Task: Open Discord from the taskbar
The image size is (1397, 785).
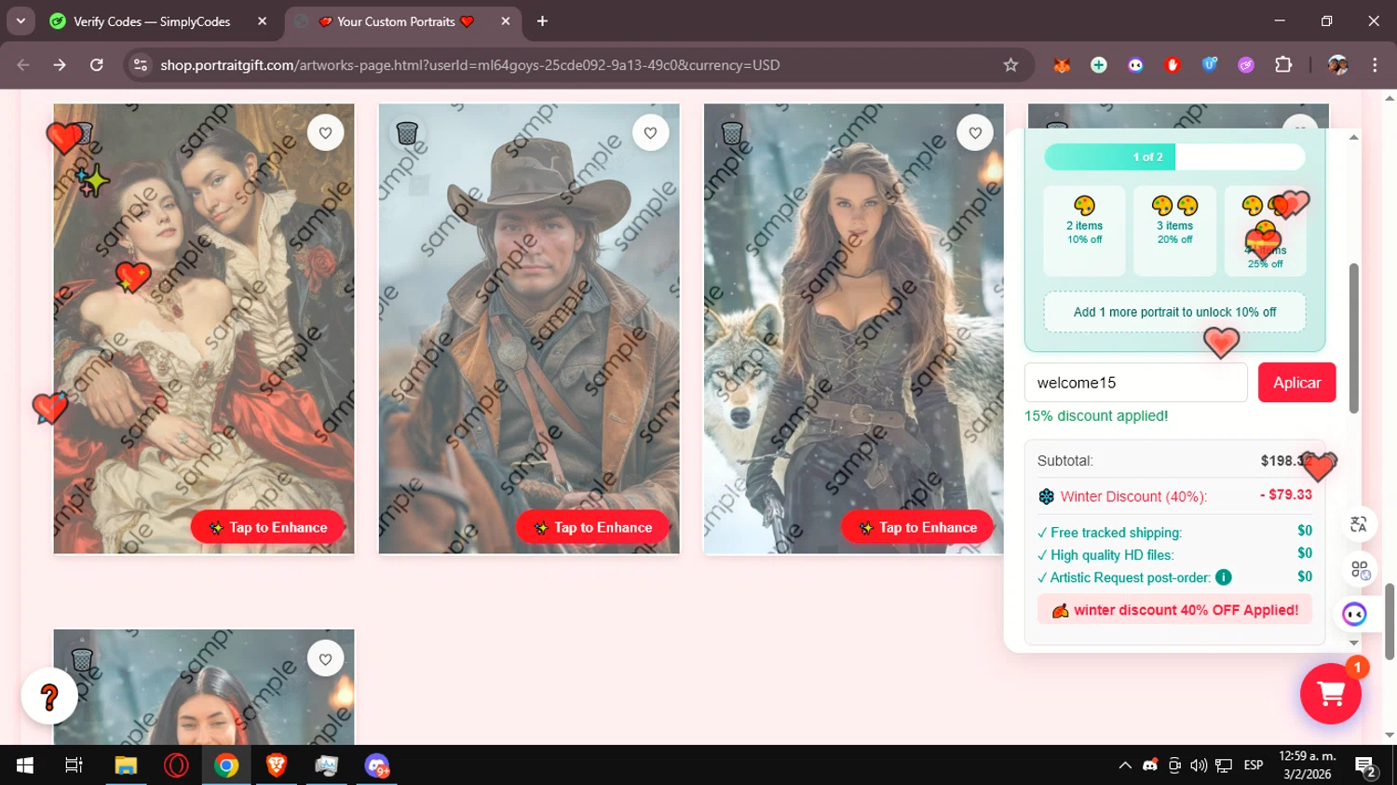Action: click(377, 765)
